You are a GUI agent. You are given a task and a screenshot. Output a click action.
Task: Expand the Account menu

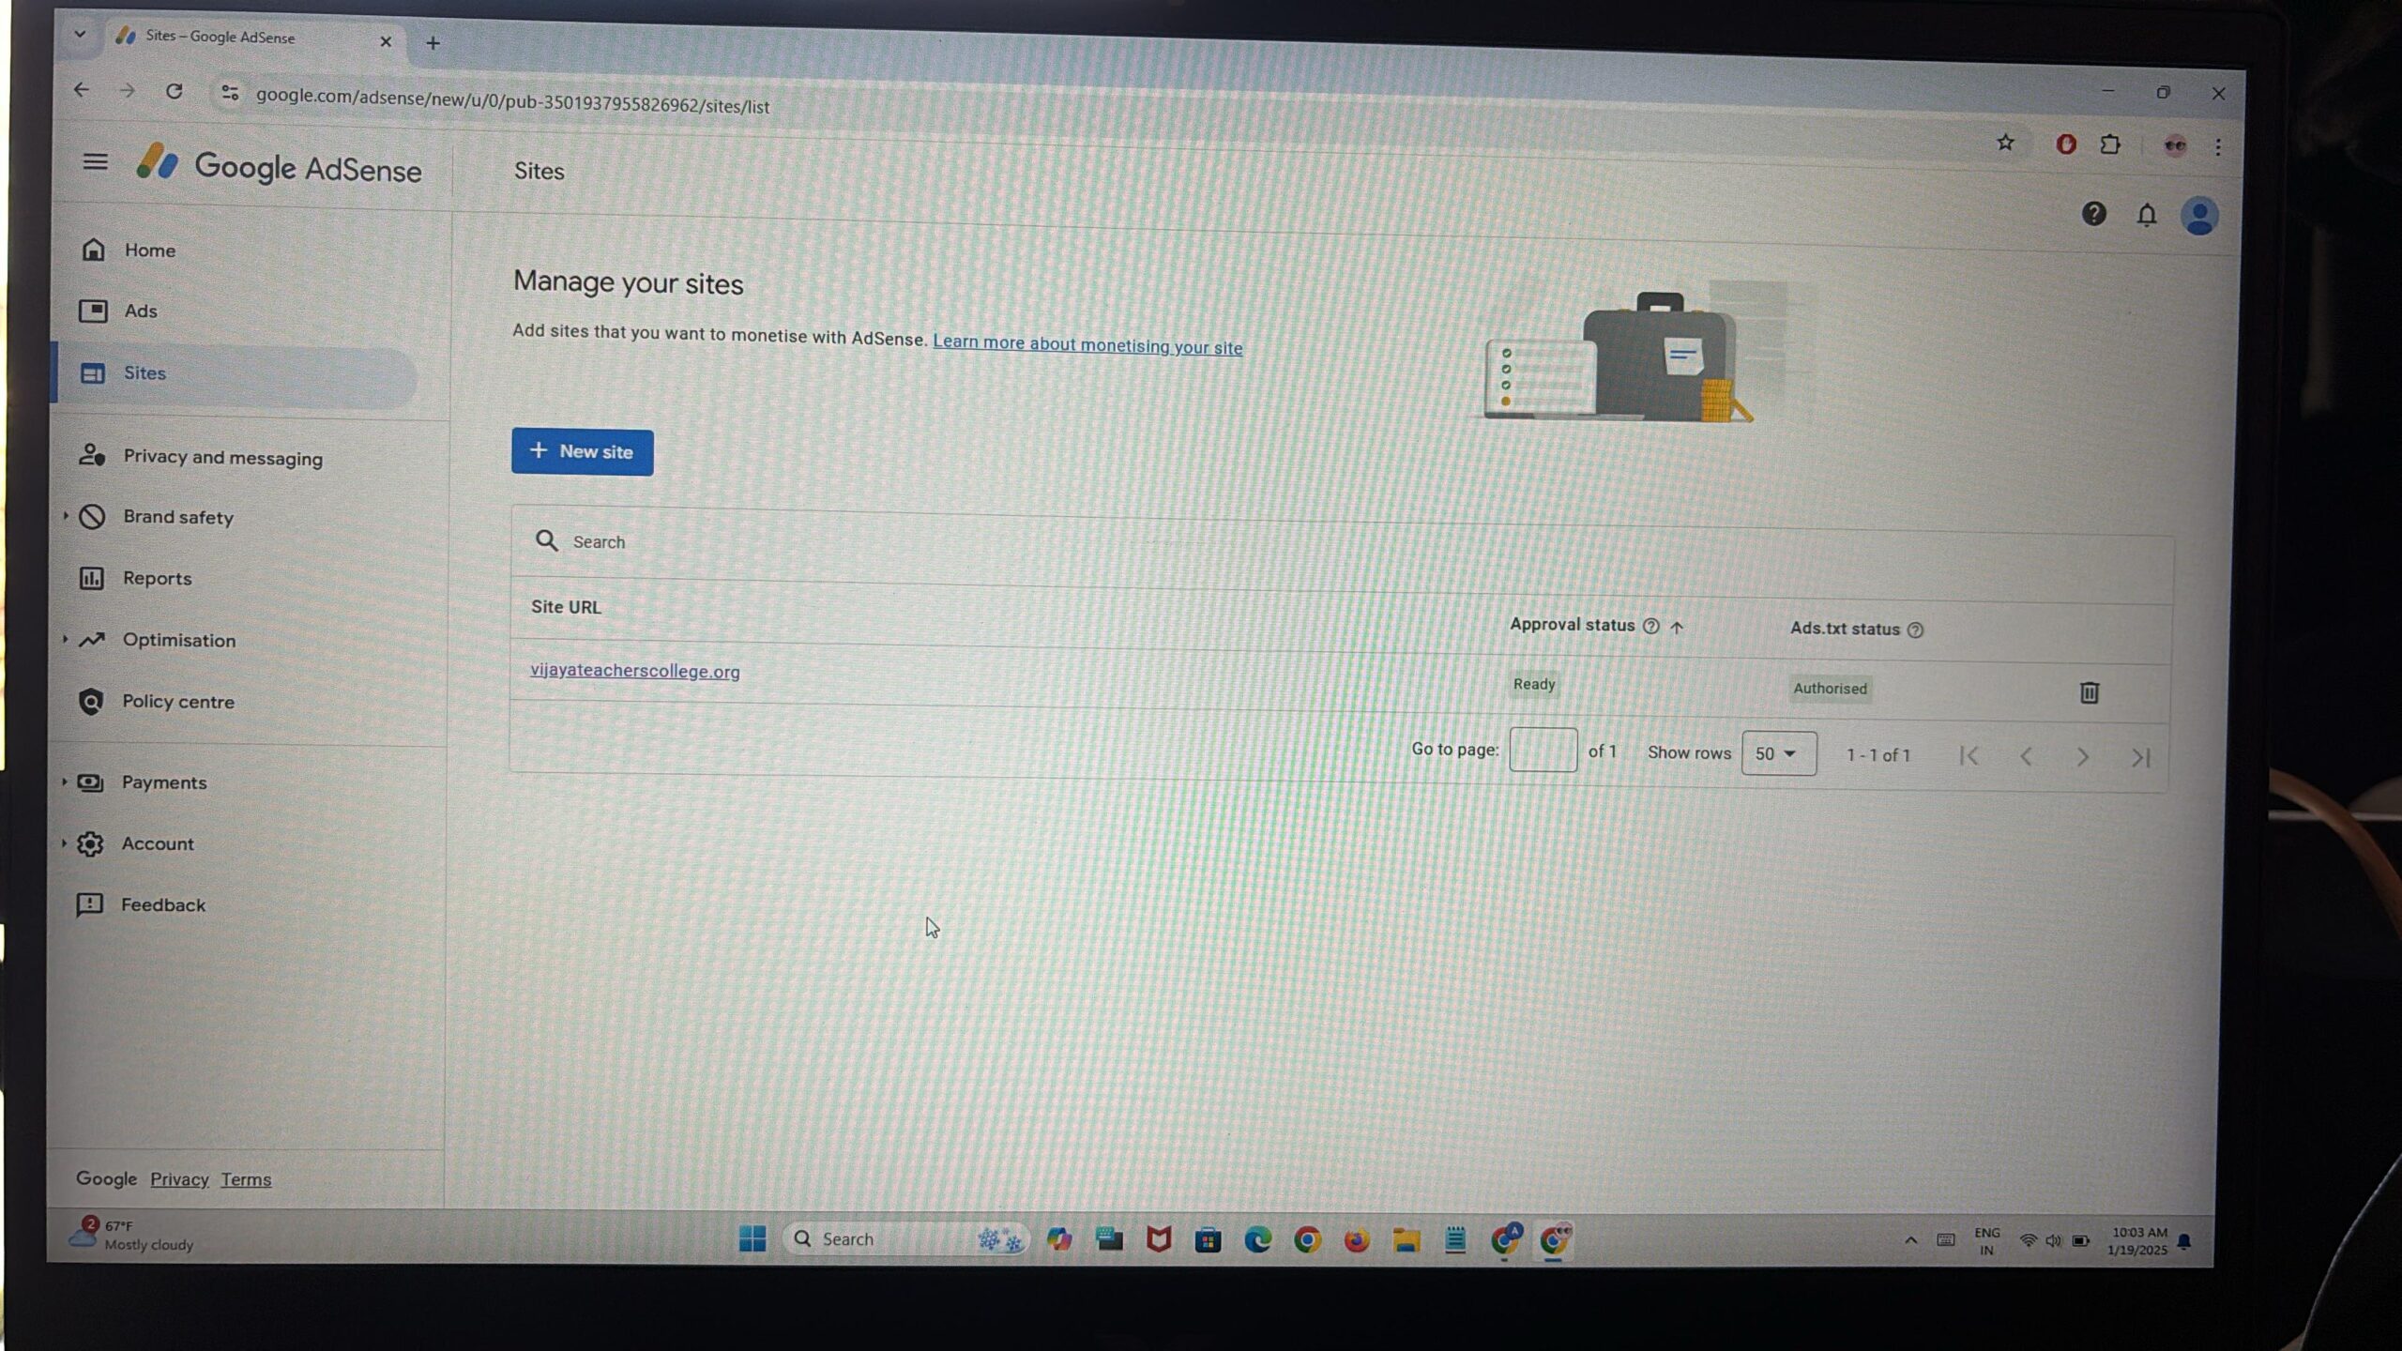click(x=64, y=842)
